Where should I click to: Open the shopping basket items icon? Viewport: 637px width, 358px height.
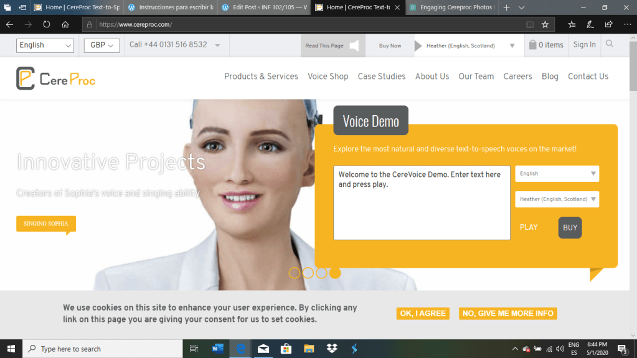pos(533,45)
